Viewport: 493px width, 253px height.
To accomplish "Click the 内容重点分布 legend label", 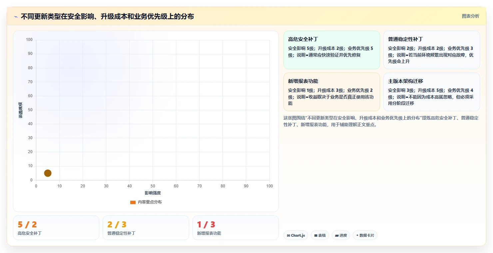I will 150,202.
